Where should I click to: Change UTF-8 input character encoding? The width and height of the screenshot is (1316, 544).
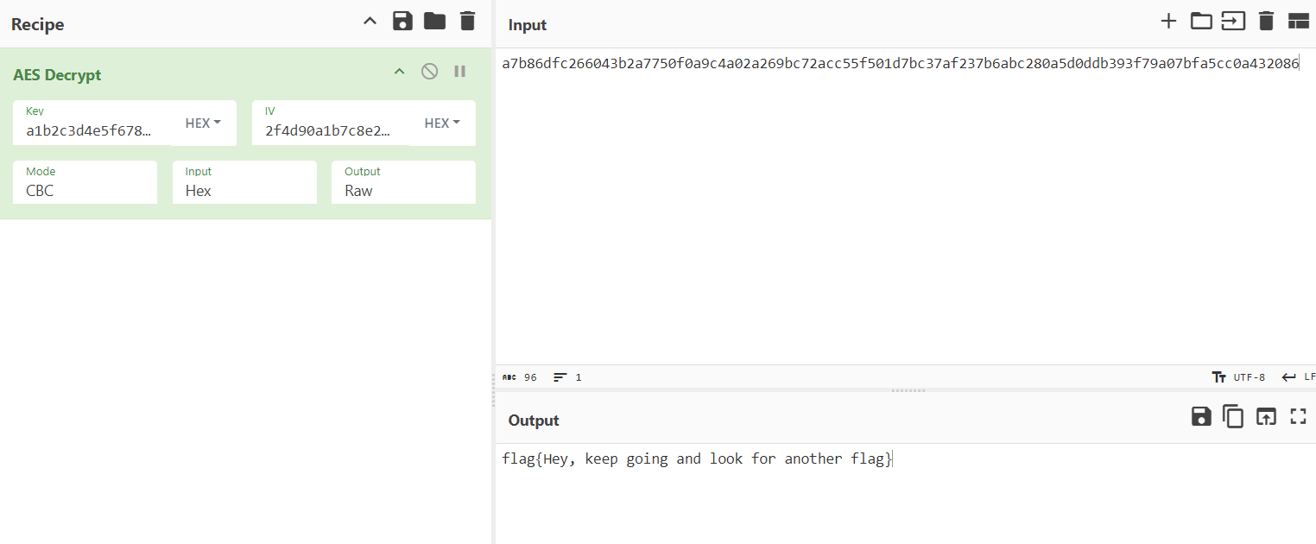tap(1239, 377)
